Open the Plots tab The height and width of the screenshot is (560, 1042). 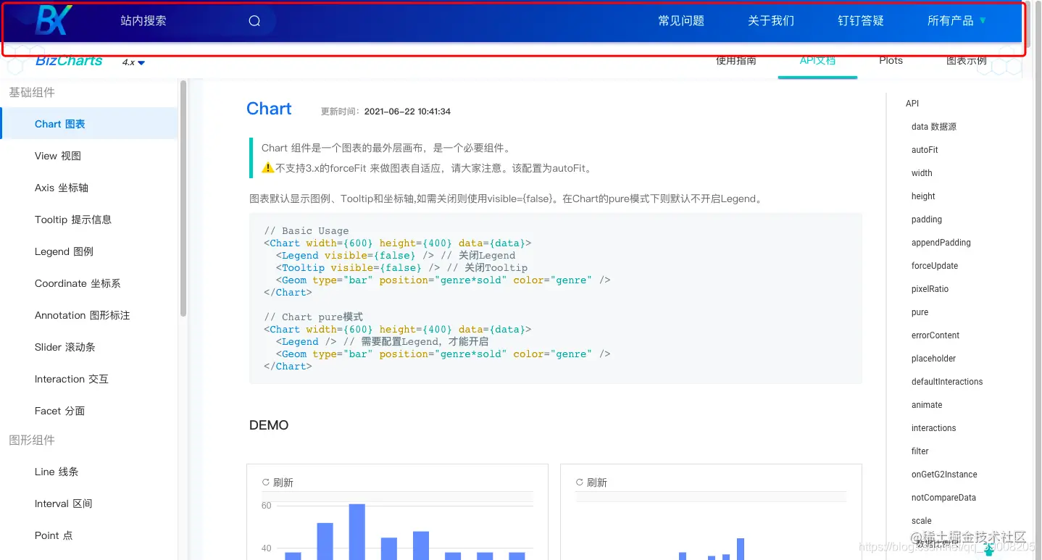tap(891, 61)
